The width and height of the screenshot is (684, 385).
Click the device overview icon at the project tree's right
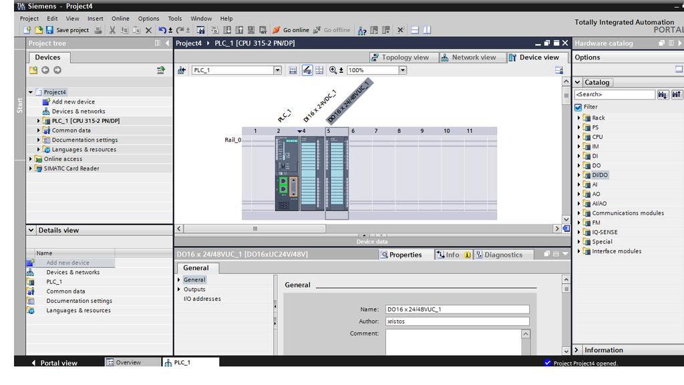click(161, 70)
